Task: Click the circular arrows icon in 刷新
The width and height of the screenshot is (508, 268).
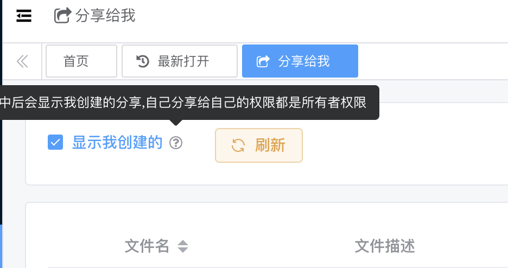Action: [238, 145]
